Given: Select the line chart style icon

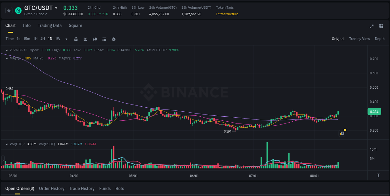Looking at the screenshot, I should [85, 39].
